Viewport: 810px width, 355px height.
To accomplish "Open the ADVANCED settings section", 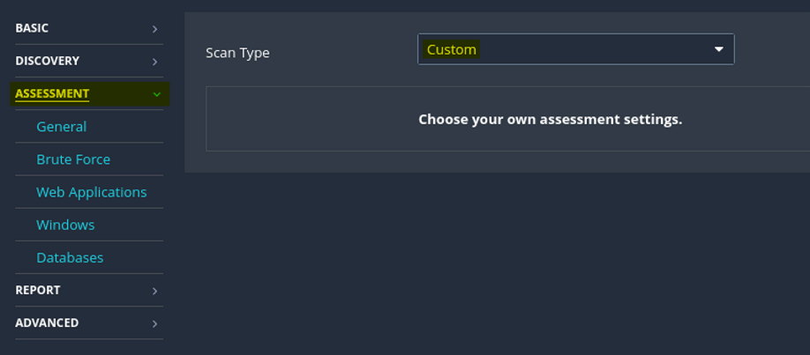I will pos(47,322).
